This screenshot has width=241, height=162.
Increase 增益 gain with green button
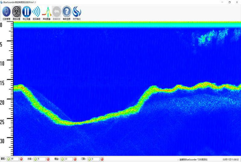62,159
